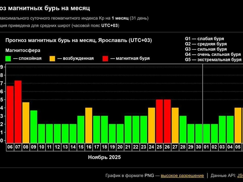This screenshot has height=182, width=243.
Task: Click the date label 13
Action: (65, 147)
